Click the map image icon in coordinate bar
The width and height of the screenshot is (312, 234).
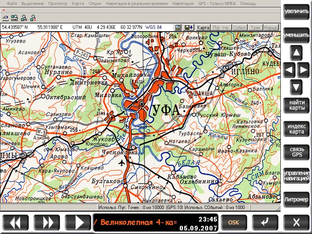tap(178, 28)
